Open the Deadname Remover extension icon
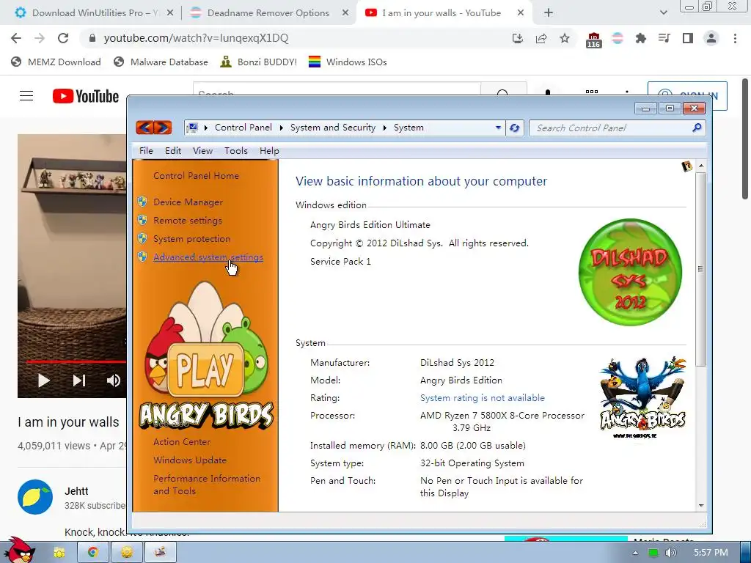 [618, 38]
